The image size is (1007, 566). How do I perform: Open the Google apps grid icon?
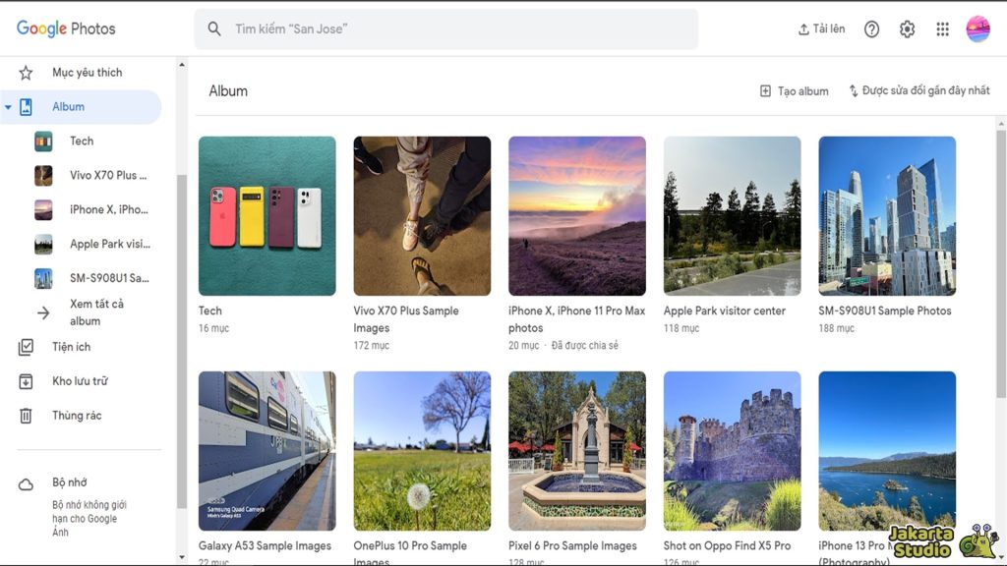coord(942,28)
